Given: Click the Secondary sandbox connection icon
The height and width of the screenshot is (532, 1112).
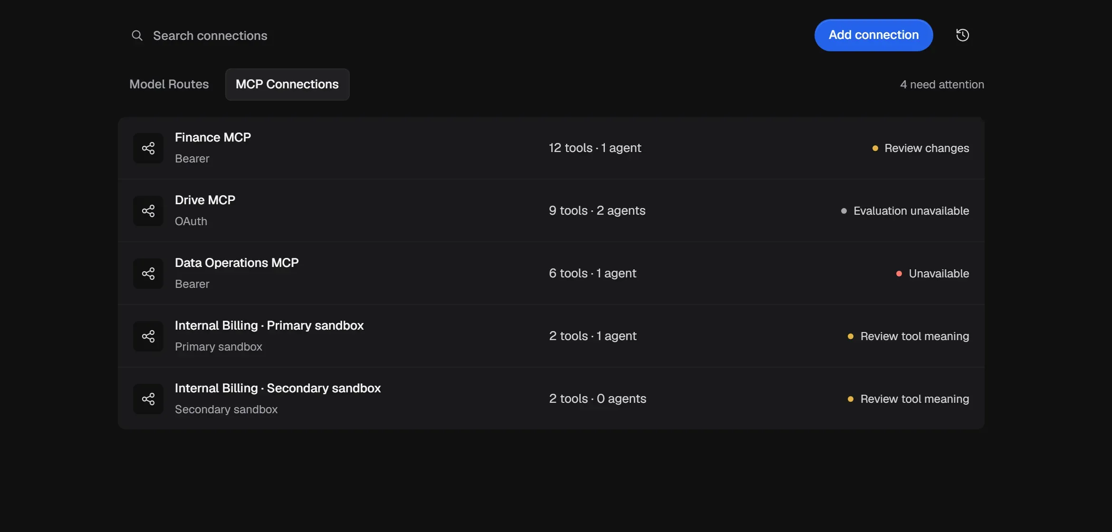Looking at the screenshot, I should (x=148, y=399).
